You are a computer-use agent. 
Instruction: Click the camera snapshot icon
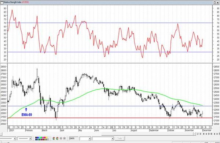[65, 138]
